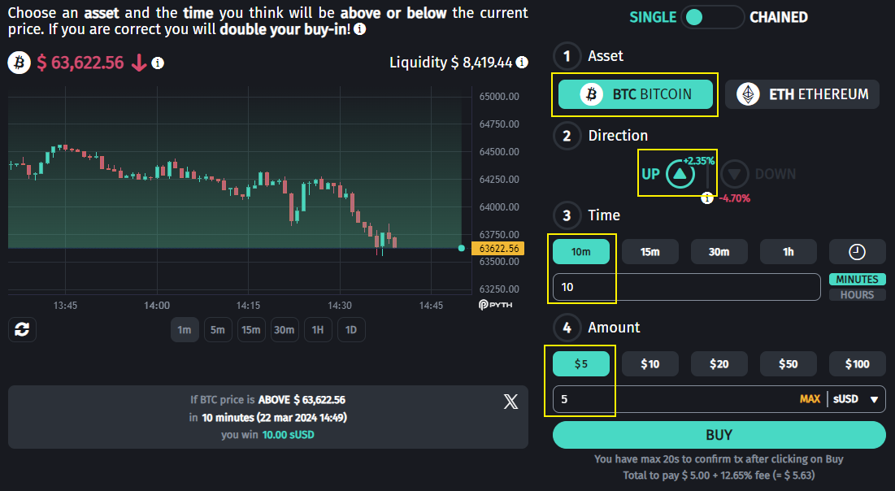Screen dimensions: 895x491
Task: Open the custom time clock icon
Action: 857,252
